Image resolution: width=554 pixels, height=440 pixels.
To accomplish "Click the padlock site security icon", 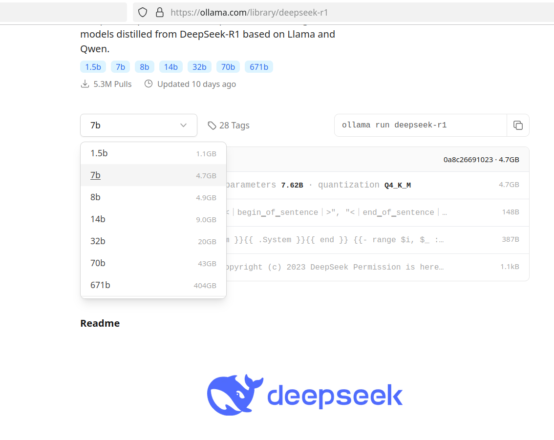I will click(160, 12).
